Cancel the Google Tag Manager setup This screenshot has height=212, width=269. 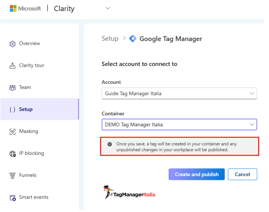pyautogui.click(x=242, y=174)
